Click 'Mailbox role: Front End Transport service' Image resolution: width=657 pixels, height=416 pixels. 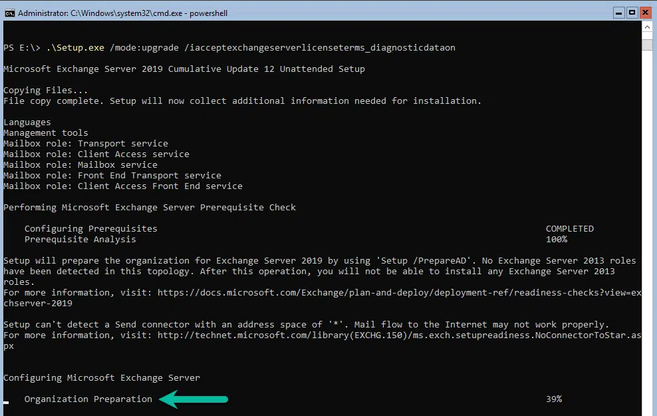[112, 176]
